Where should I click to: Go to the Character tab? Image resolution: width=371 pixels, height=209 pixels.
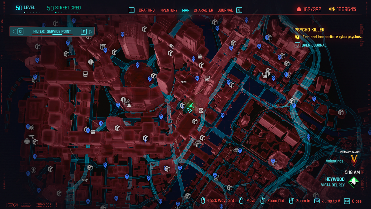(203, 10)
